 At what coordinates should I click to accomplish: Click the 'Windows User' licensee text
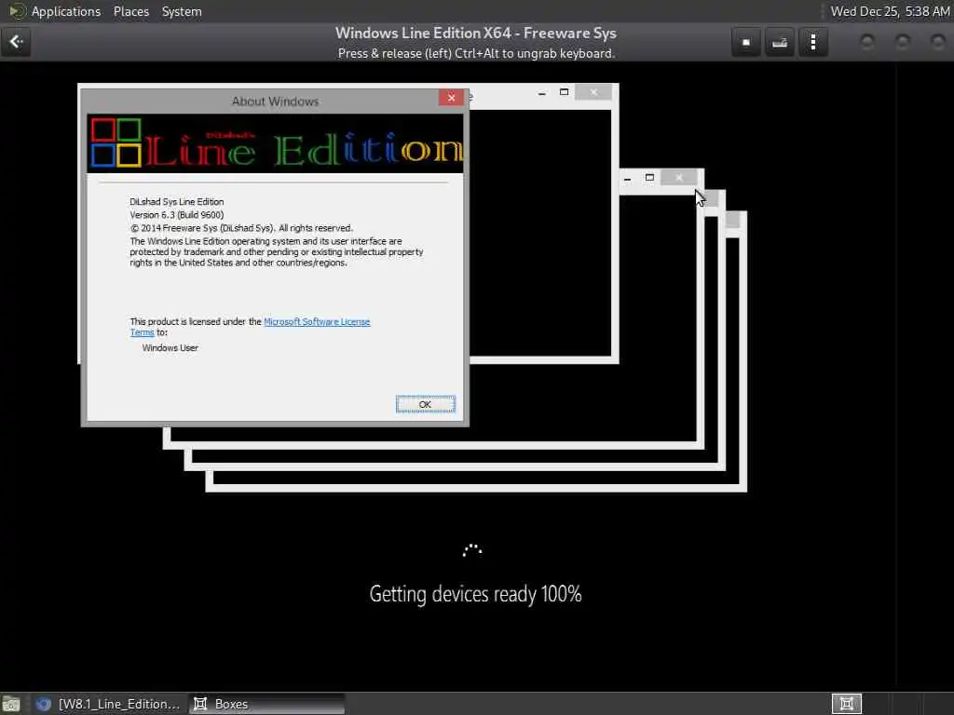point(170,348)
